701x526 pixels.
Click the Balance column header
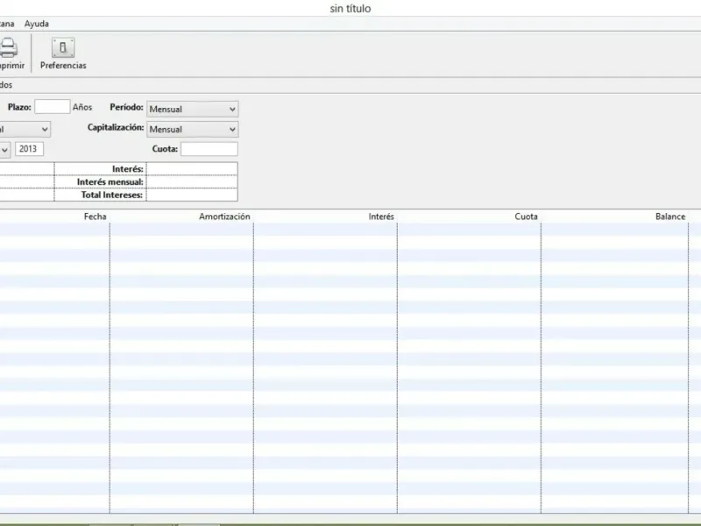(x=670, y=217)
